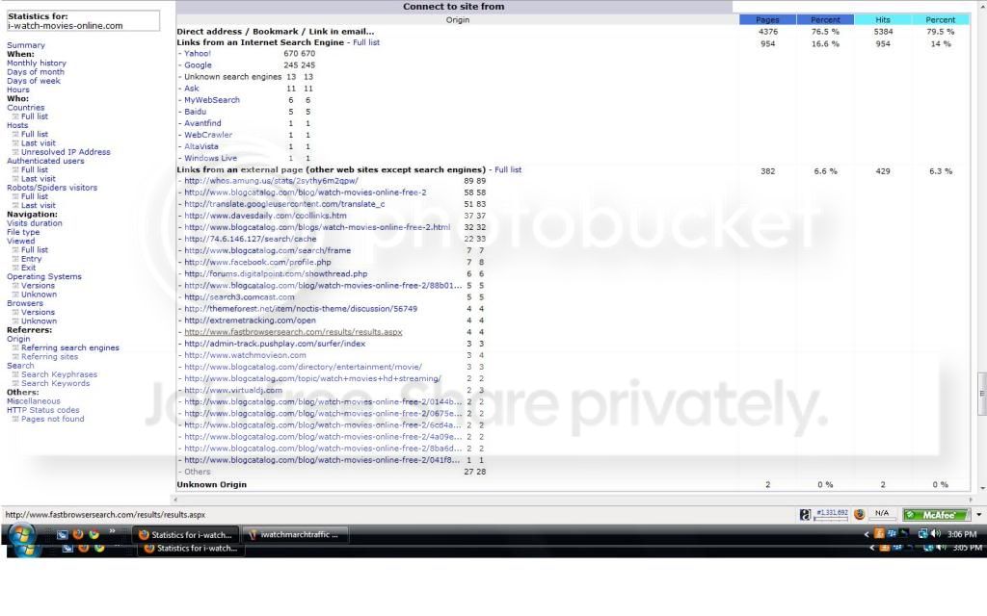The image size is (987, 616).
Task: Click the Windows Live link
Action: 211,158
